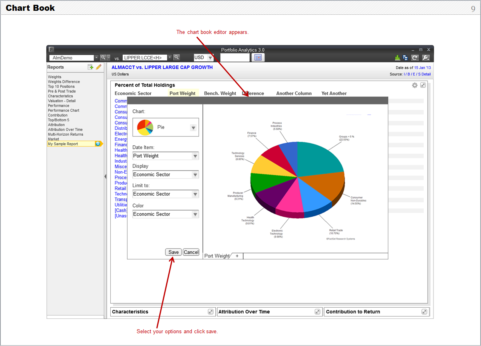Screen dimensions: 481x346
Task: Open the Top/Bottom 5 report
Action: click(58, 120)
